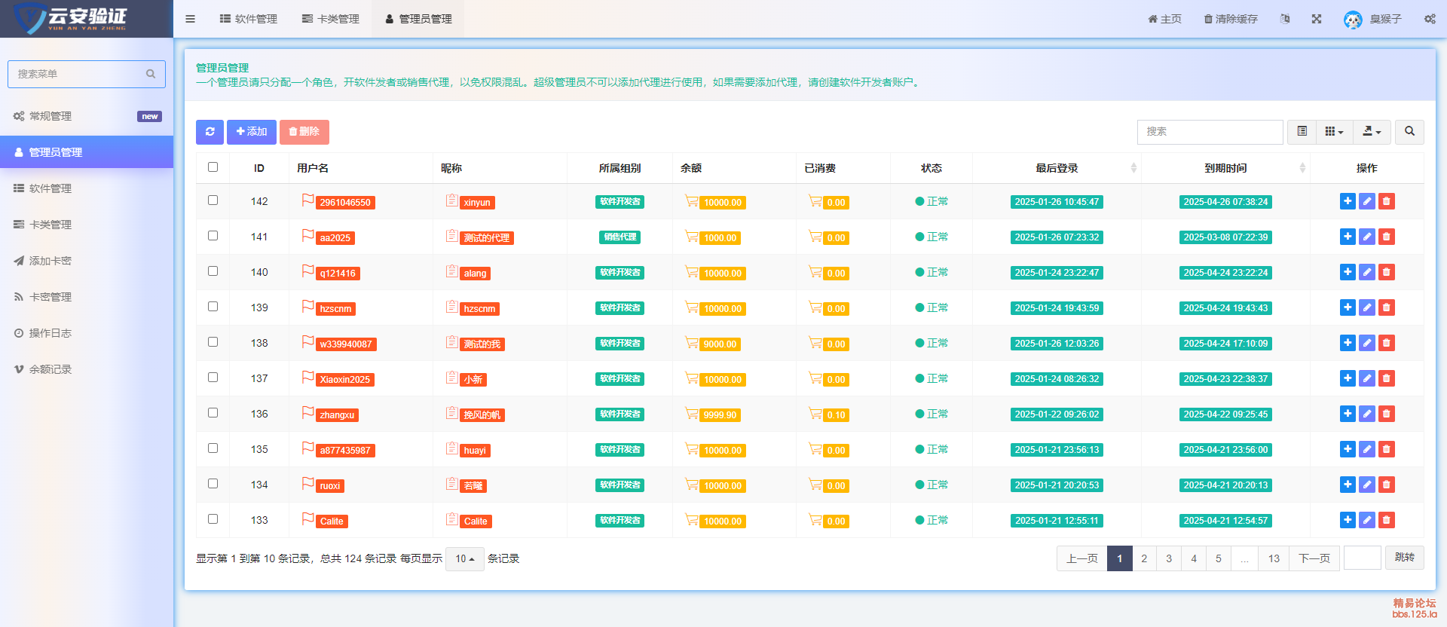Check the select-all header checkbox

(213, 167)
